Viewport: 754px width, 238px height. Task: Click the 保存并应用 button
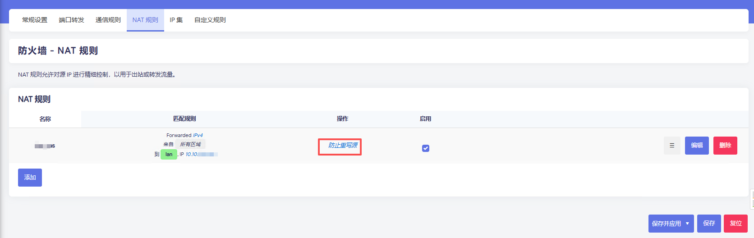point(666,224)
